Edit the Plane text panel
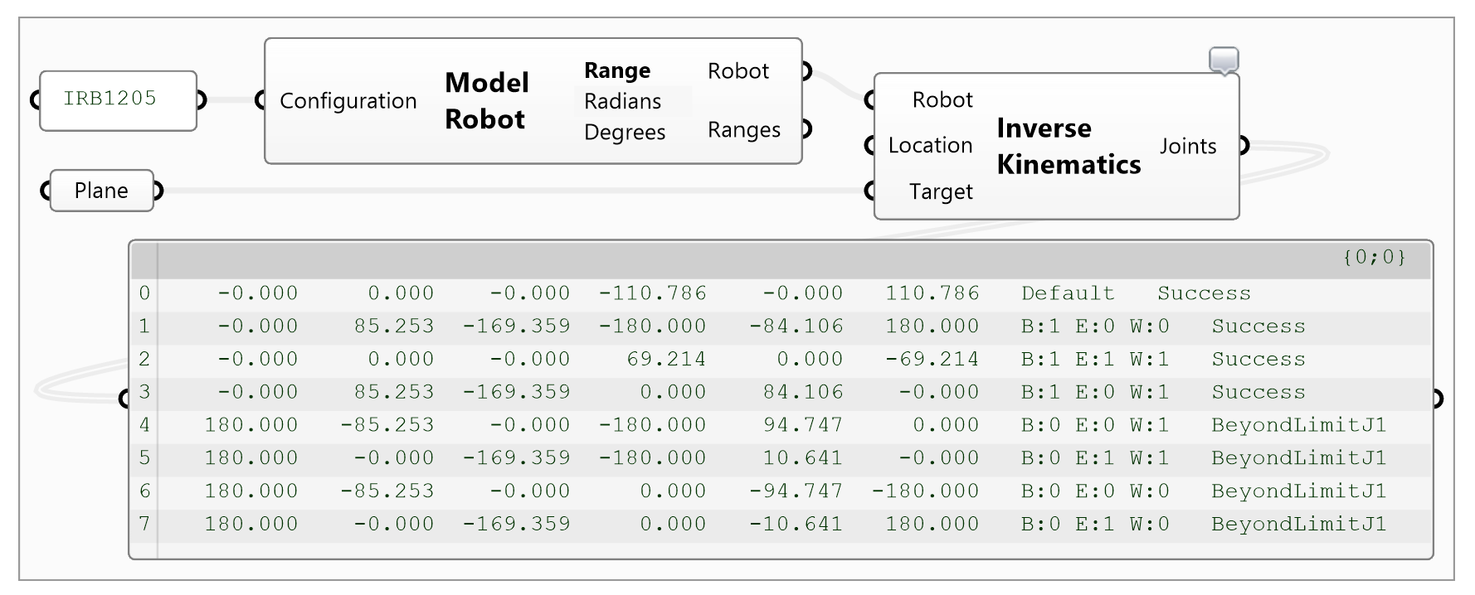This screenshot has height=595, width=1475. click(x=100, y=191)
